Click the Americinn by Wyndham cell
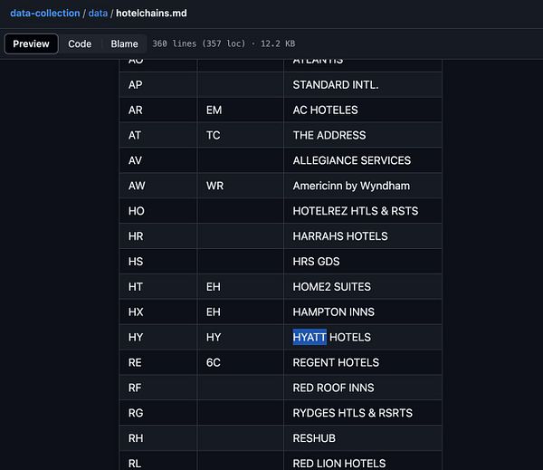This screenshot has height=470, width=543. click(363, 186)
